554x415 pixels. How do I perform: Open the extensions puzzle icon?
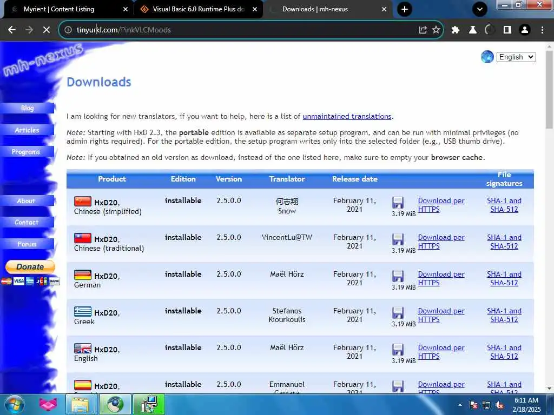456,30
